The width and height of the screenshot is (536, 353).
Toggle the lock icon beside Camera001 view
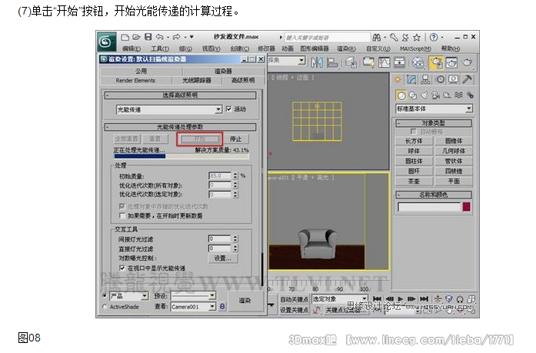pyautogui.click(x=222, y=307)
